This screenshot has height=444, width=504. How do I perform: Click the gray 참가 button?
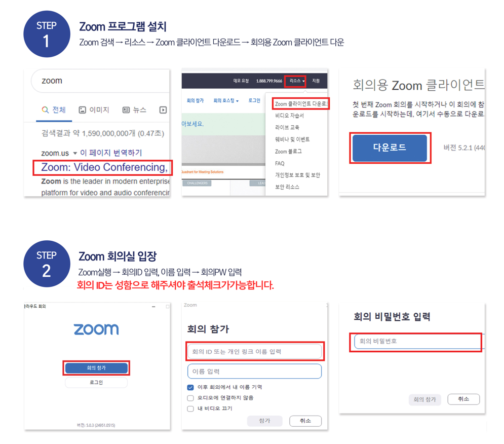[264, 421]
